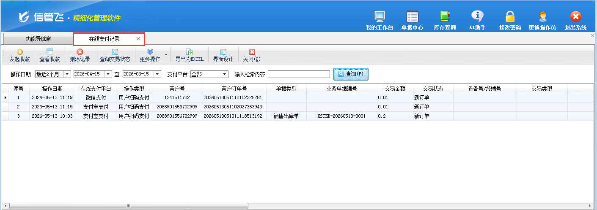Click 商户订单号 column header

coord(234,89)
